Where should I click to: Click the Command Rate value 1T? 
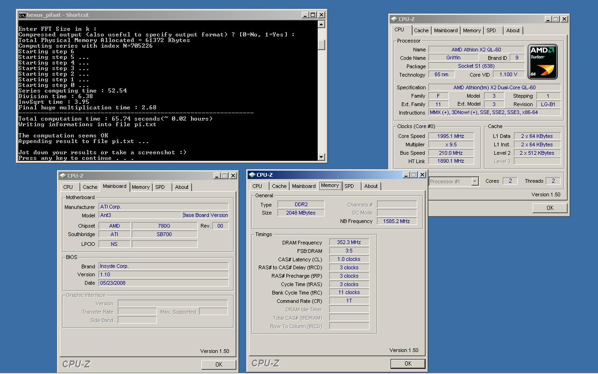click(x=349, y=301)
